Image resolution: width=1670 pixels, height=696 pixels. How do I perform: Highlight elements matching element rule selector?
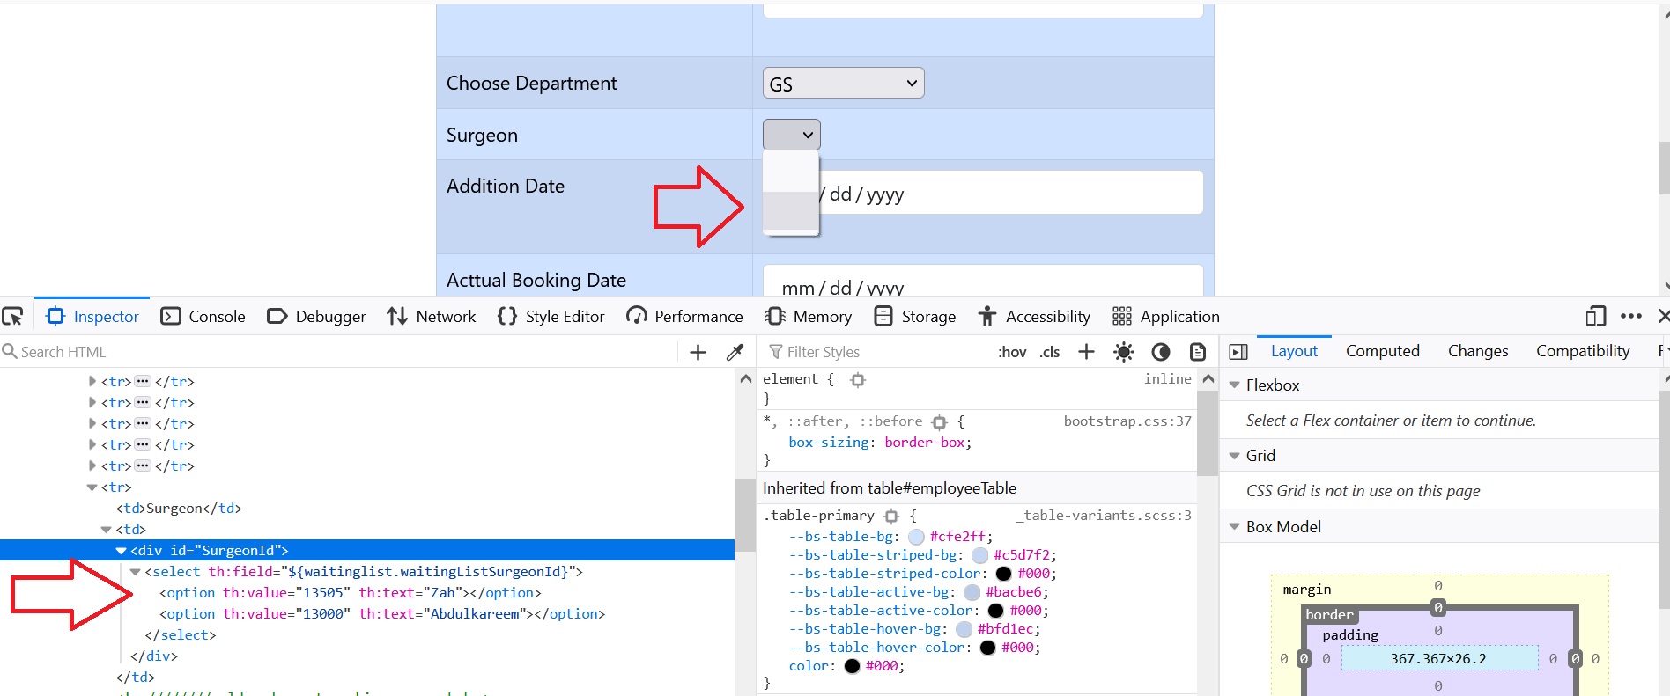click(858, 380)
